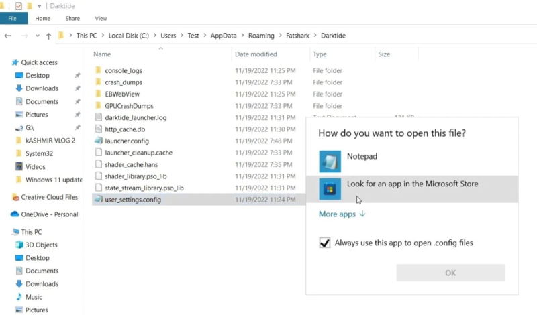Select the launcher_cleanup.cache file icon
537x315 pixels.
click(x=99, y=153)
